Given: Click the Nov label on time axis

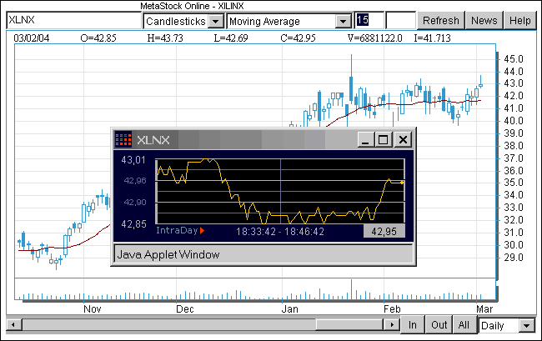Looking at the screenshot, I should tap(93, 308).
